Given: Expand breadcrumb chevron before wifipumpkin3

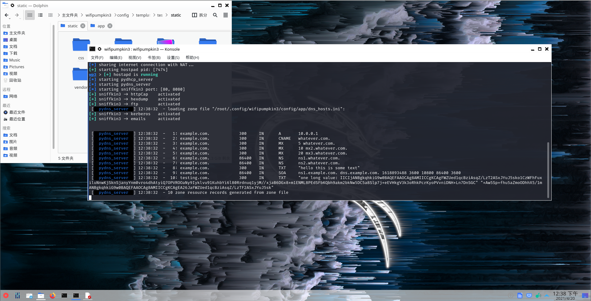Looking at the screenshot, I should click(82, 15).
